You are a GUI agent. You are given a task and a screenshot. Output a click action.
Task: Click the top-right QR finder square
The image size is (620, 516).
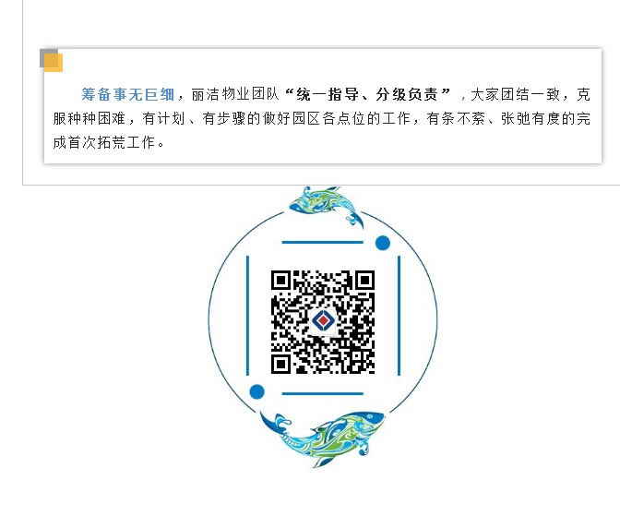click(364, 281)
